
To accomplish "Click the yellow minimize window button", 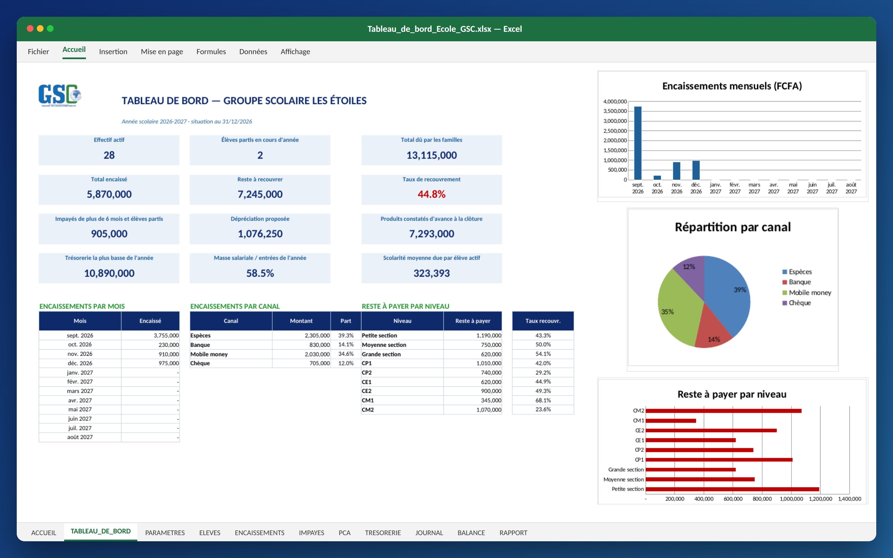I will (40, 28).
